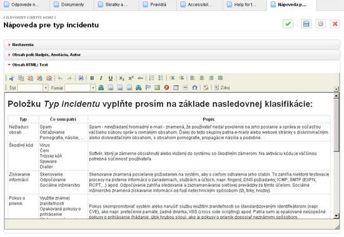The width and height of the screenshot is (344, 237).
Task: Click Paste as plain text icon
Action: click(39, 78)
